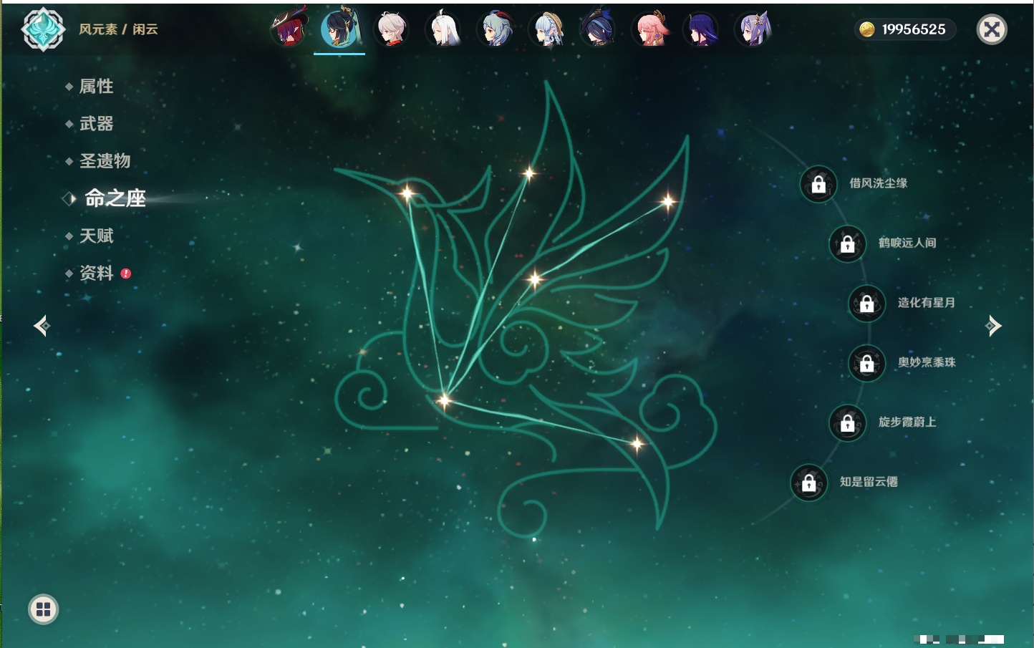Open the 资料 profile section
Viewport: 1034px width, 648px height.
coord(96,273)
